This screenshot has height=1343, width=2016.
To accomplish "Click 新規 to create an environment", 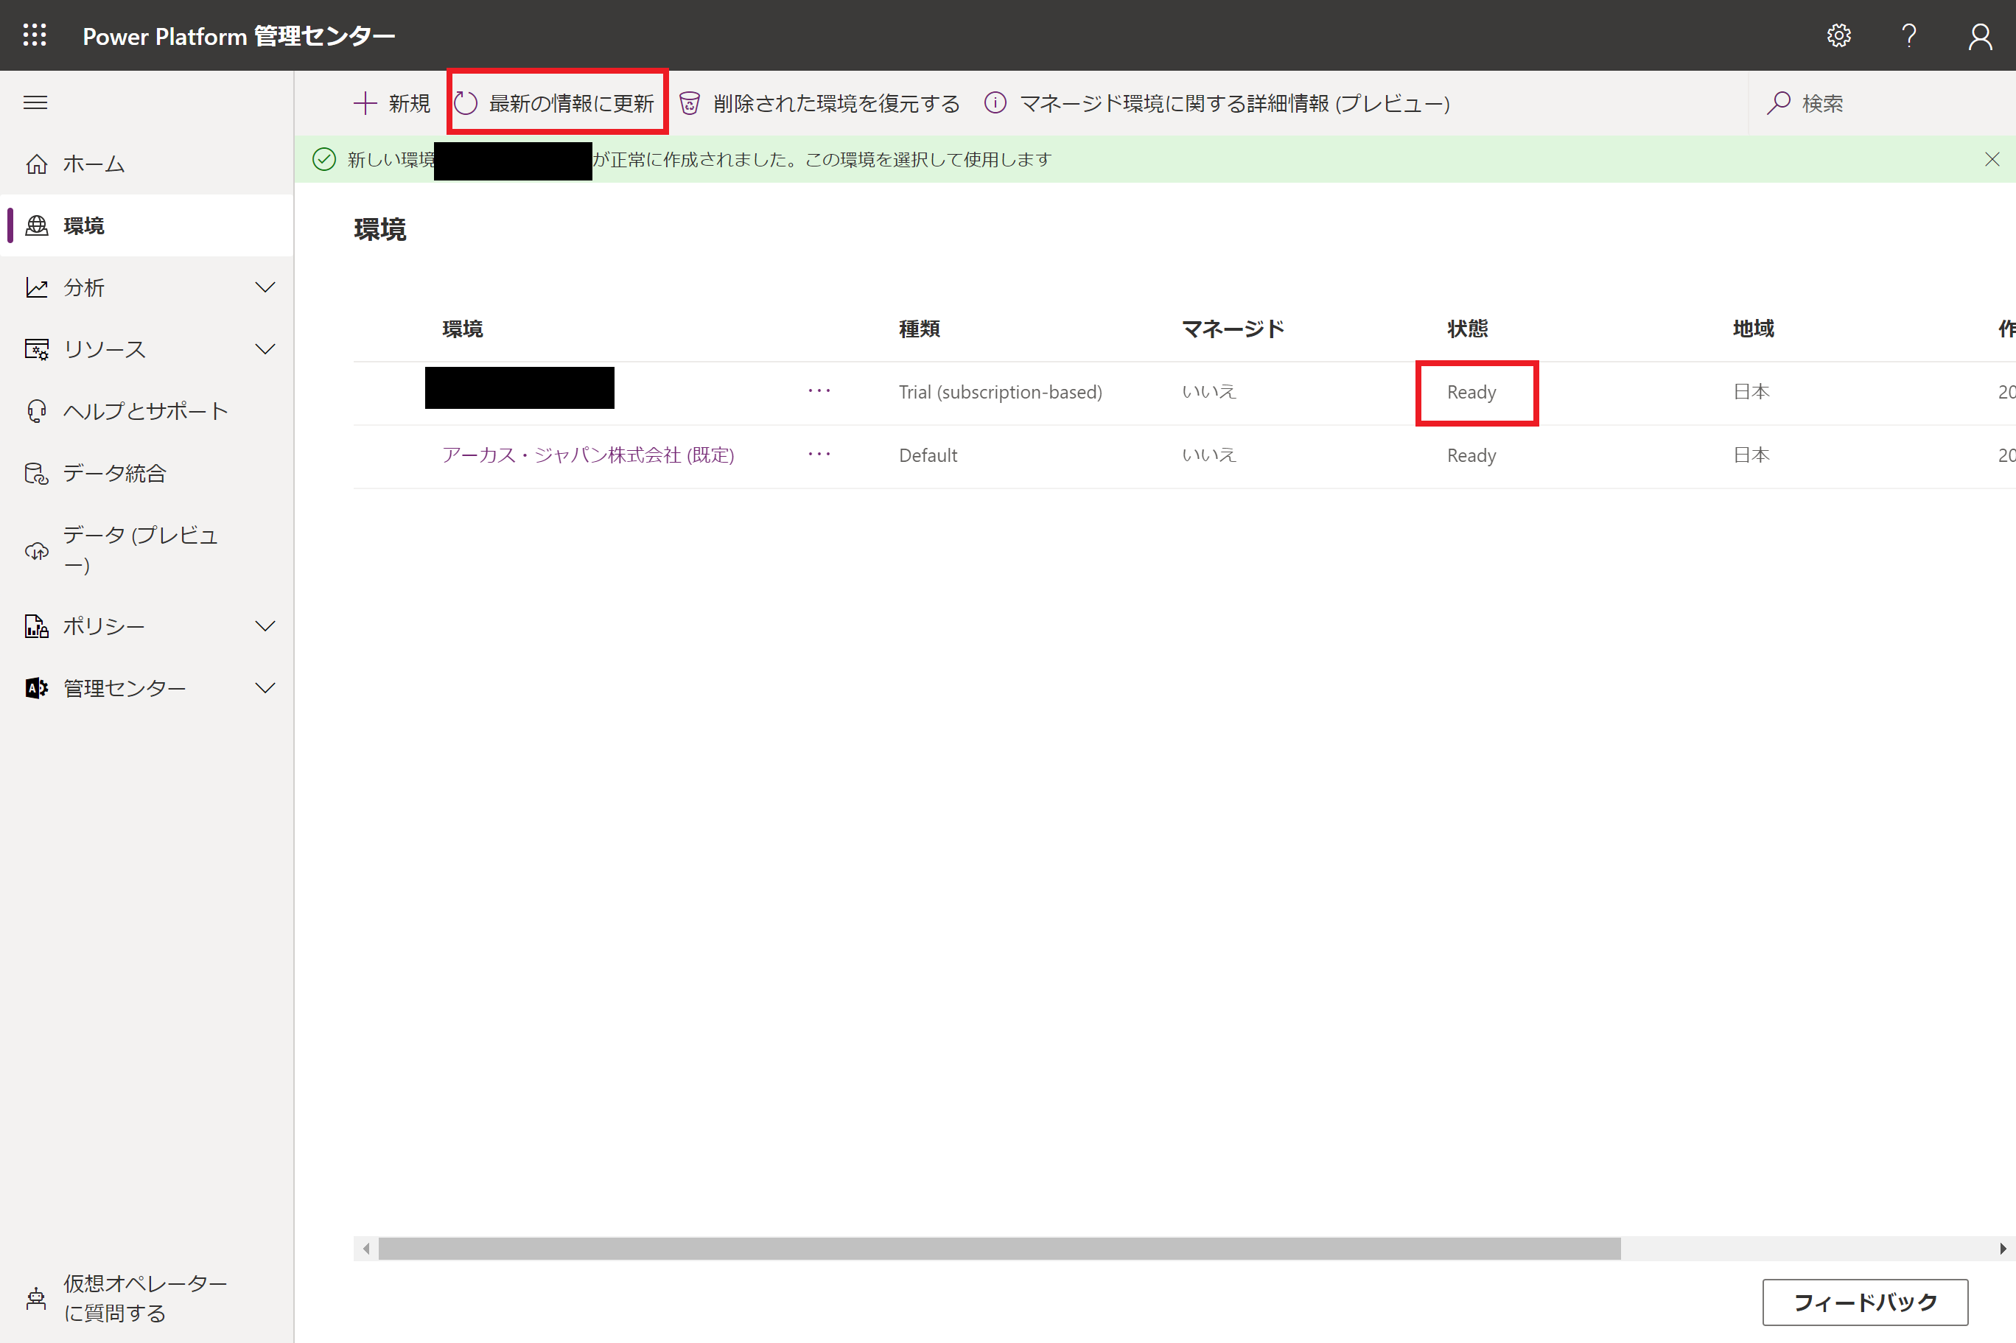I will pyautogui.click(x=391, y=104).
